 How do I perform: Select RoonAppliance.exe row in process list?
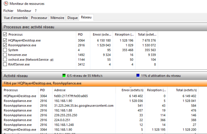(80, 45)
